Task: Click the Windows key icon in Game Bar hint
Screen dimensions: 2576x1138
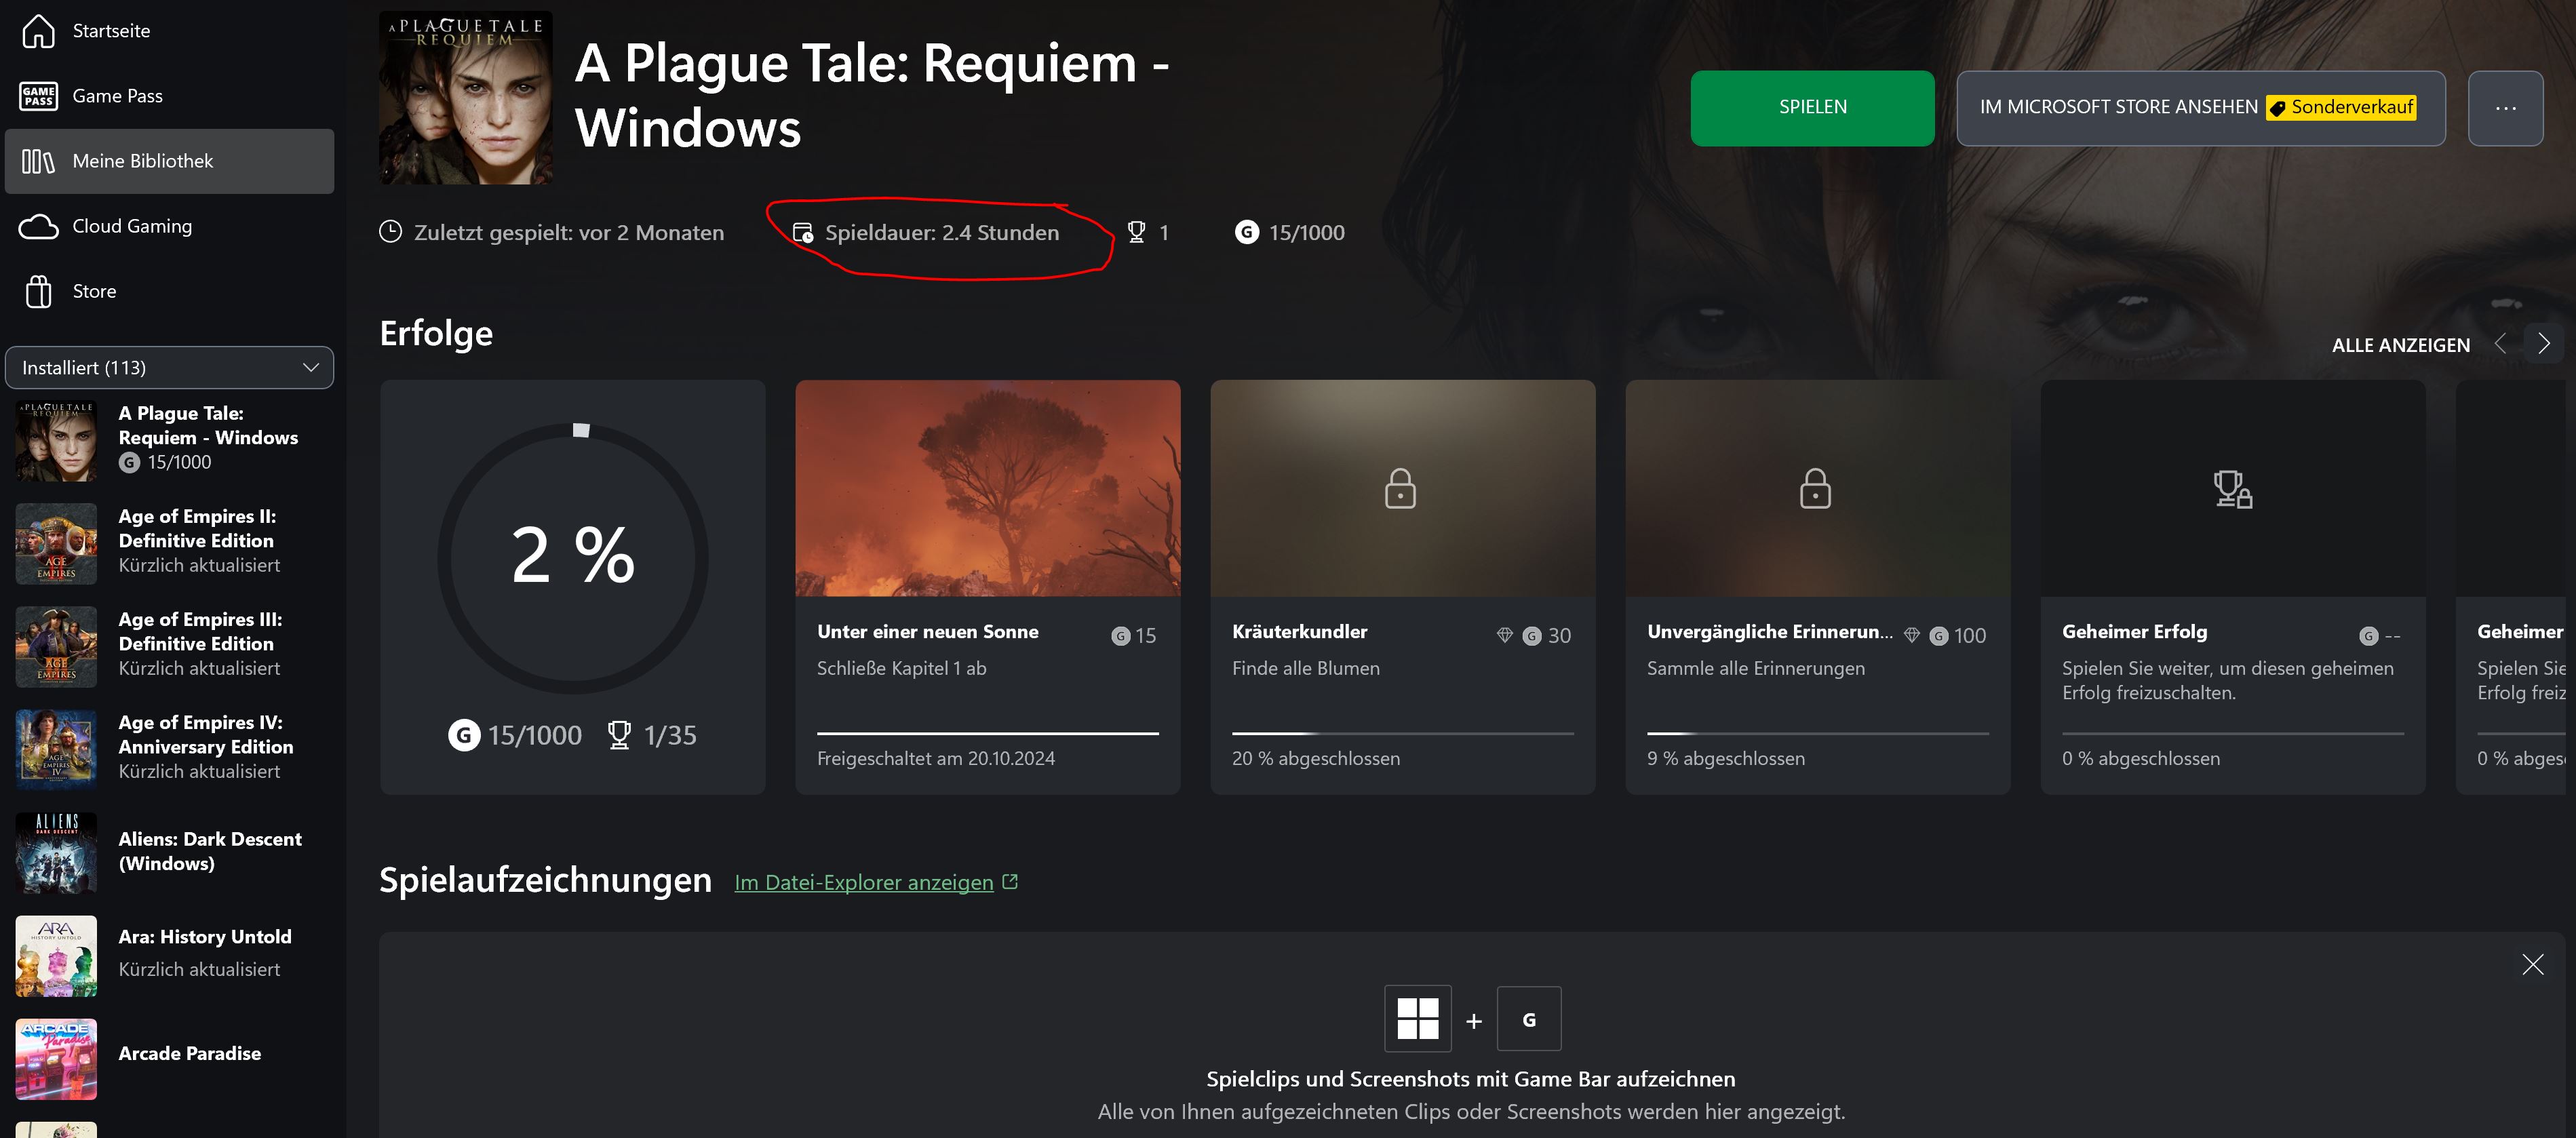Action: coord(1417,1019)
